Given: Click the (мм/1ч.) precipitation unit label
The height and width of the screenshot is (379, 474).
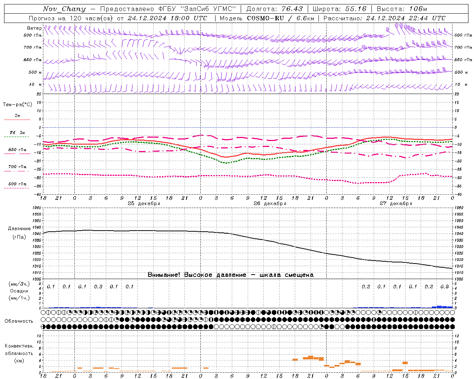Looking at the screenshot, I should (x=19, y=298).
